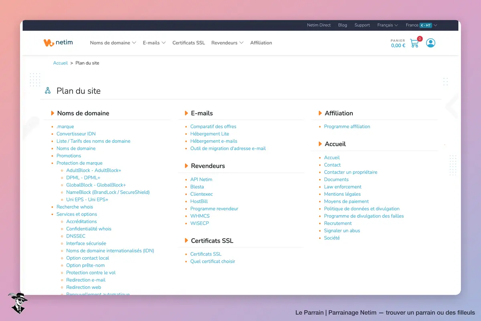Go to Accueil in the breadcrumb
481x321 pixels.
[61, 63]
